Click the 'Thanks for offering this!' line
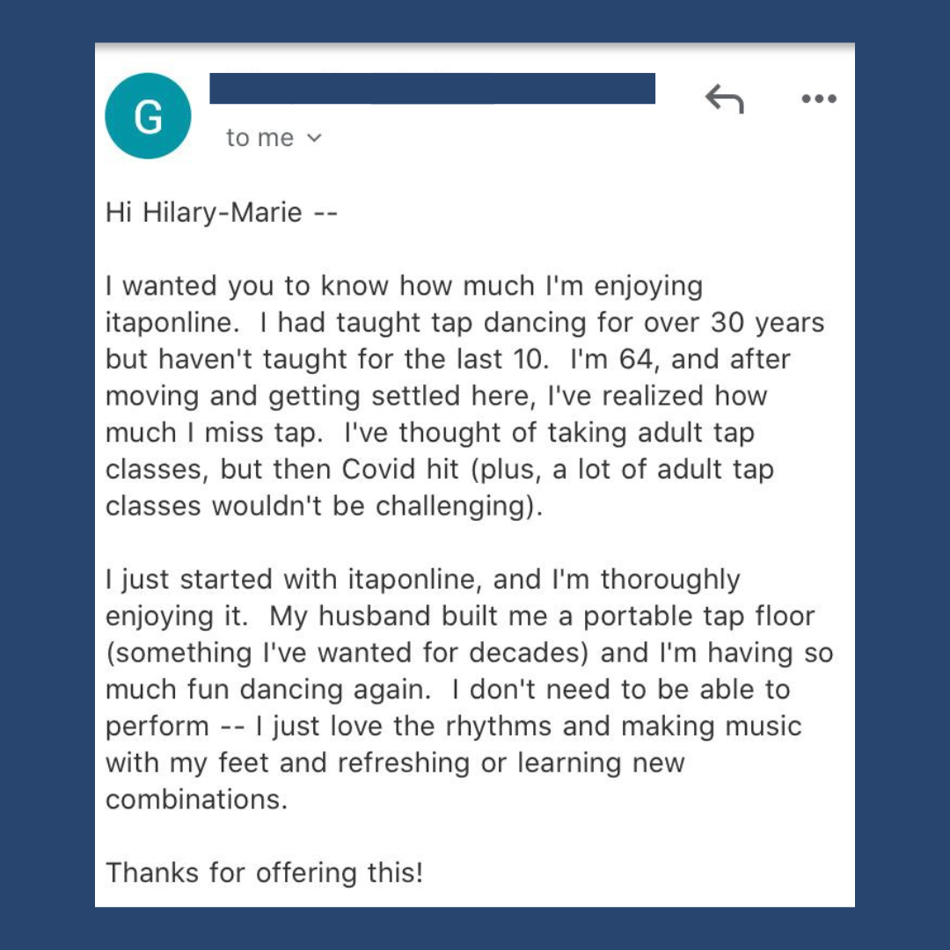The width and height of the screenshot is (950, 950). [x=264, y=873]
